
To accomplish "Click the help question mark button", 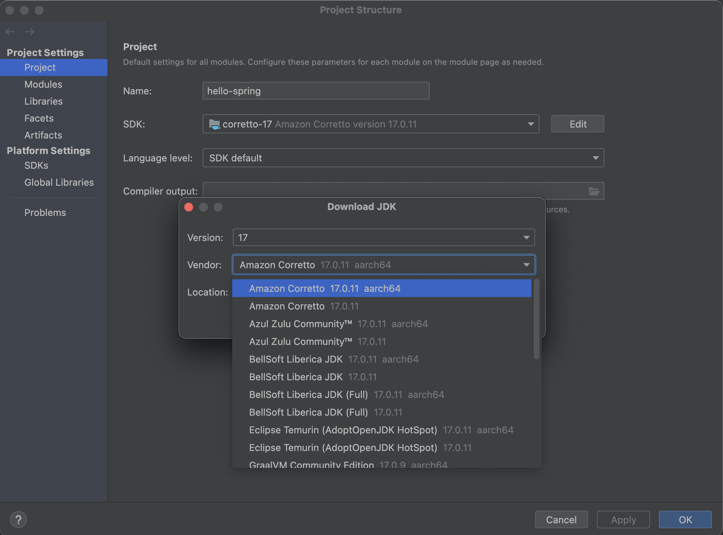I will click(18, 520).
